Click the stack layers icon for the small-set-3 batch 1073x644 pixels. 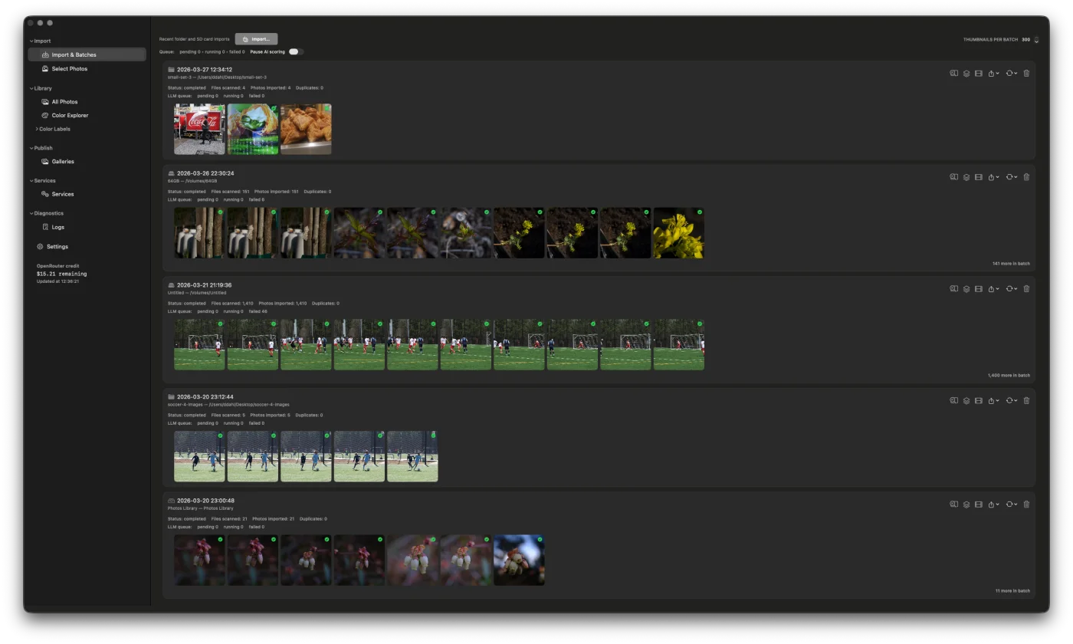(x=966, y=74)
